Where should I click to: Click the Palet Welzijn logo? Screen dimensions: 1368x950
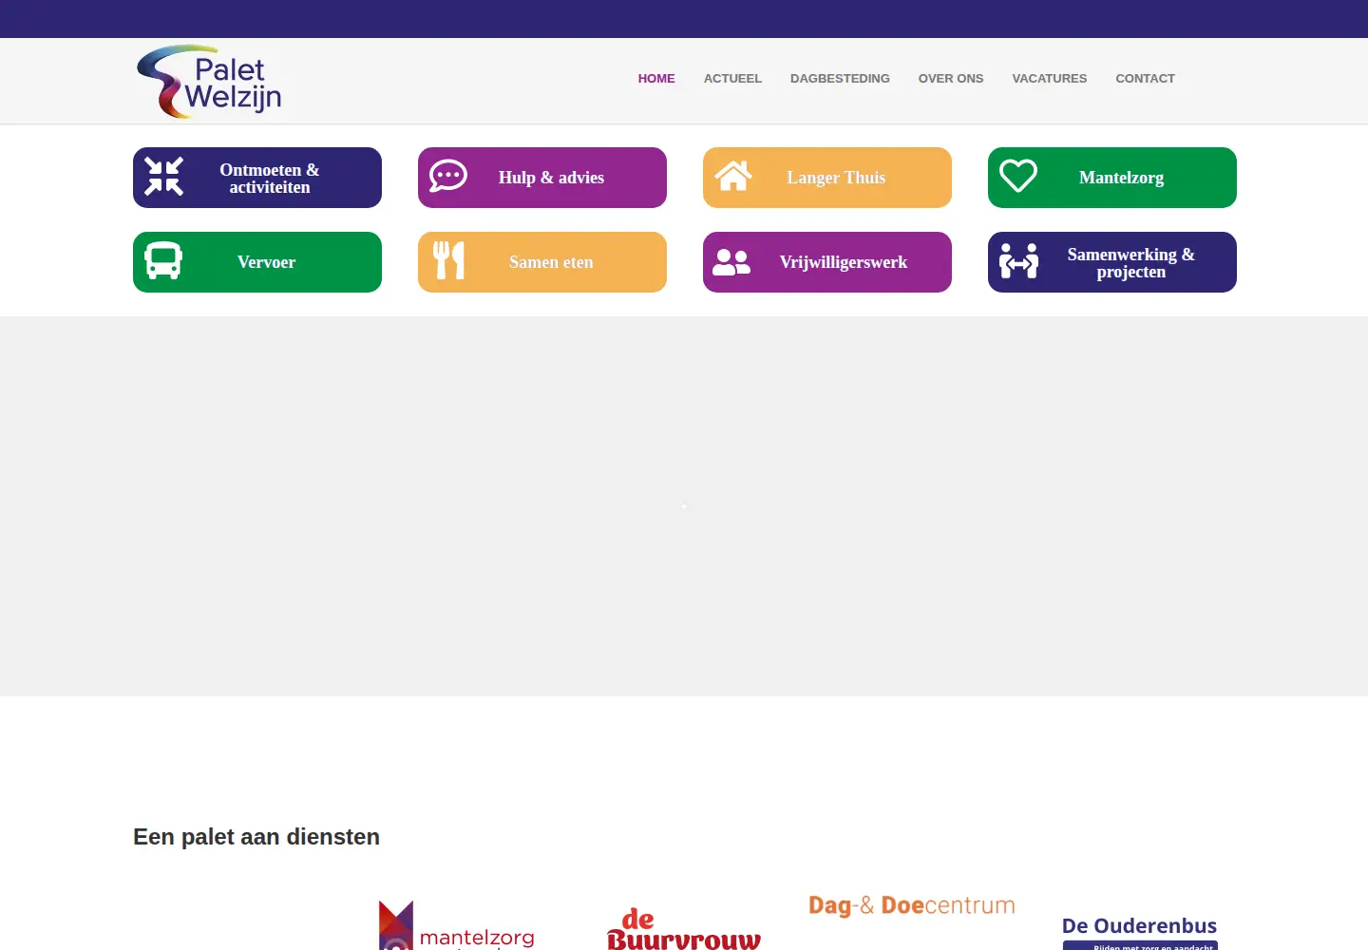[x=209, y=82]
